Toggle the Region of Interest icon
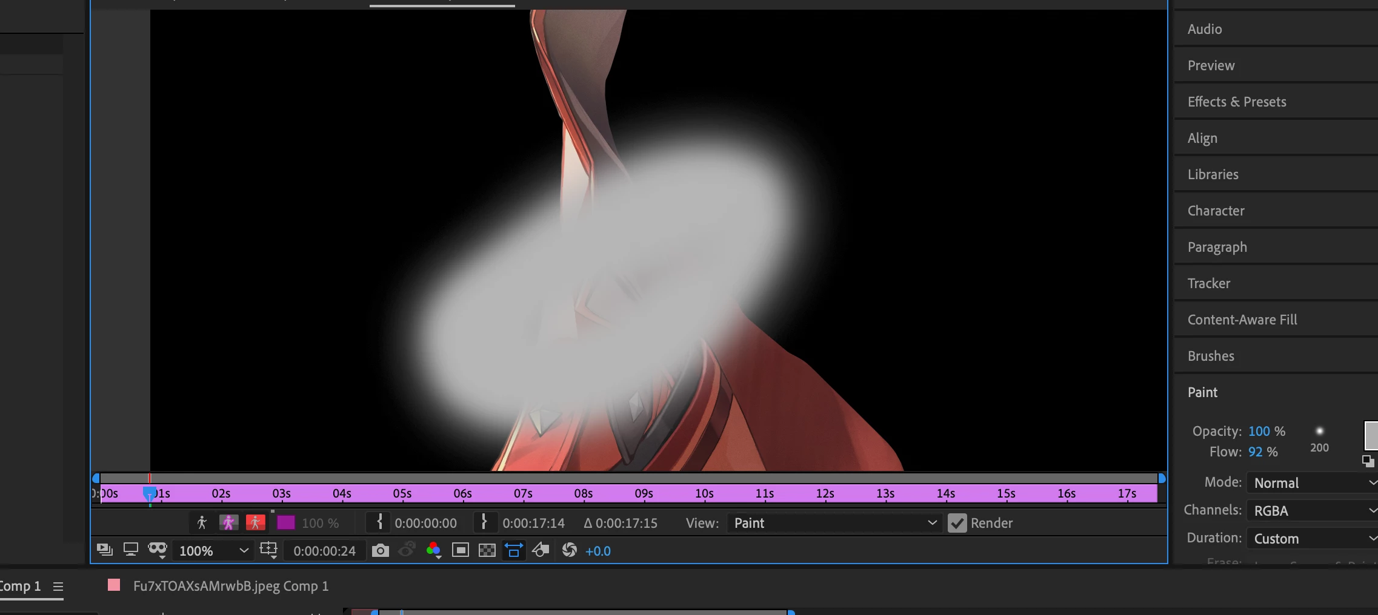 pos(461,550)
